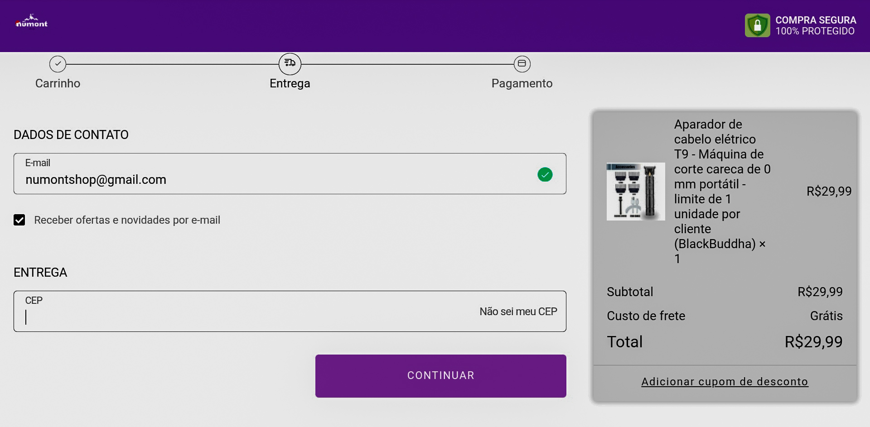Click into the CEP input field

[245, 317]
